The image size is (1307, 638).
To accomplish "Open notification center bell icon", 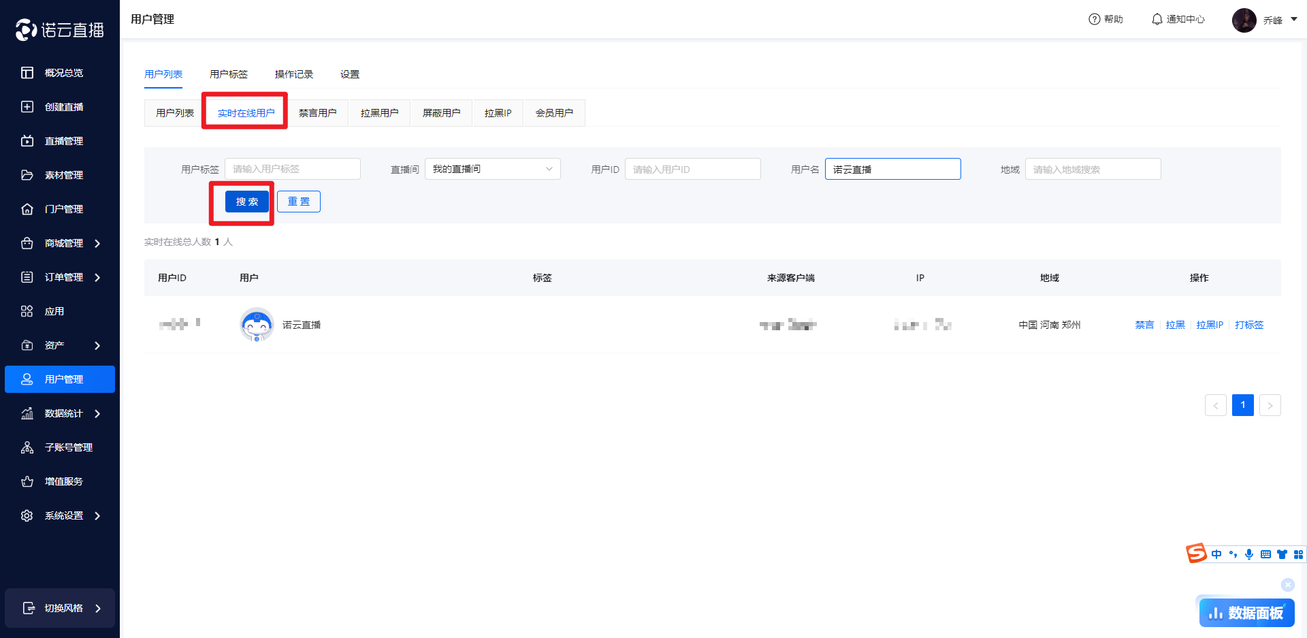I will click(1157, 19).
